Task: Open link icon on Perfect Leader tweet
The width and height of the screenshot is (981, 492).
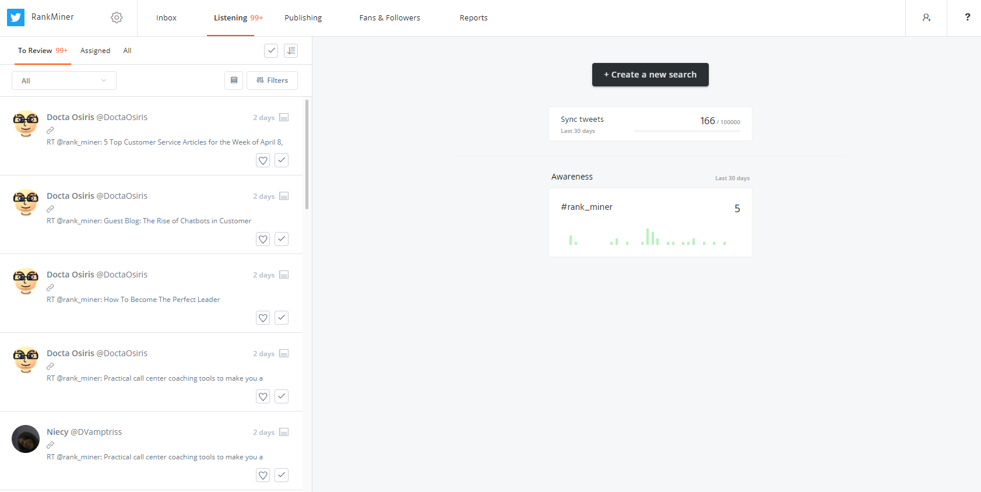Action: coord(50,287)
